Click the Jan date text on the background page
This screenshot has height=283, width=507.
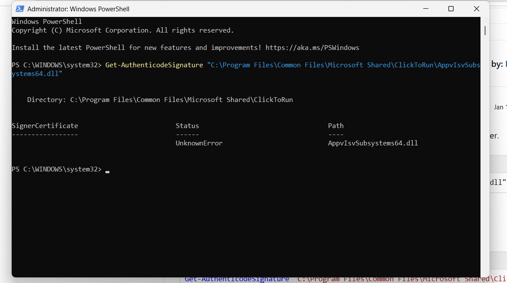click(x=499, y=107)
